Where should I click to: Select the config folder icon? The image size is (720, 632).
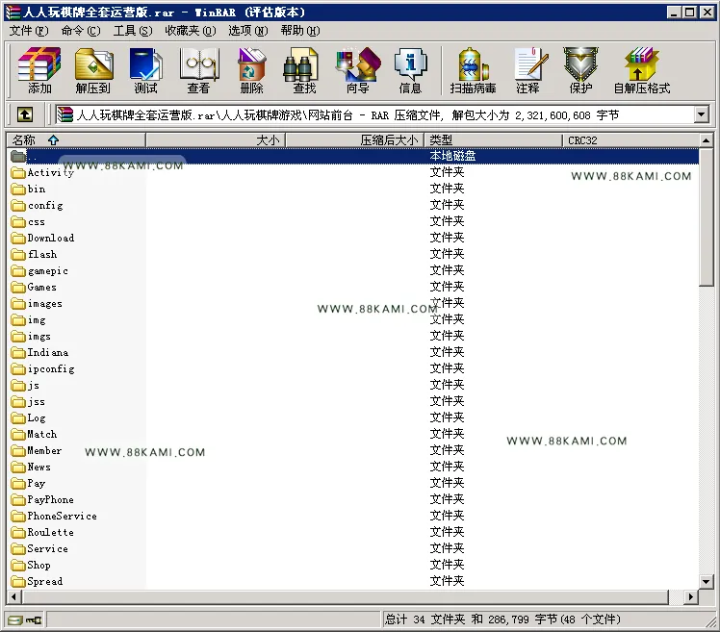click(18, 205)
